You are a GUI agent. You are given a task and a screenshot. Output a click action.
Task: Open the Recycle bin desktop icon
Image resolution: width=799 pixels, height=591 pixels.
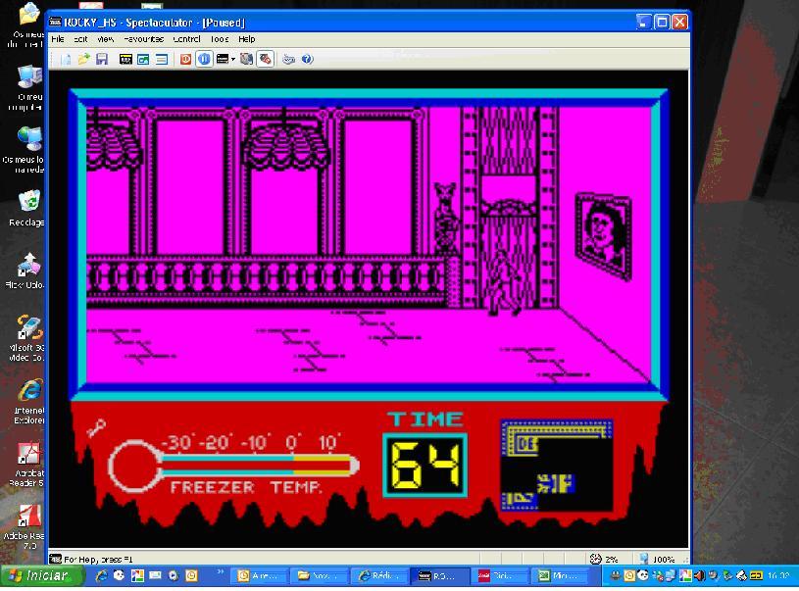pyautogui.click(x=27, y=208)
